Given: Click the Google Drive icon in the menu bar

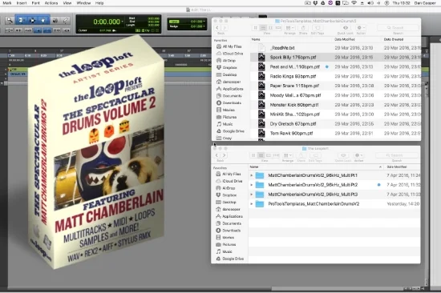Looking at the screenshot, I should point(322,3).
